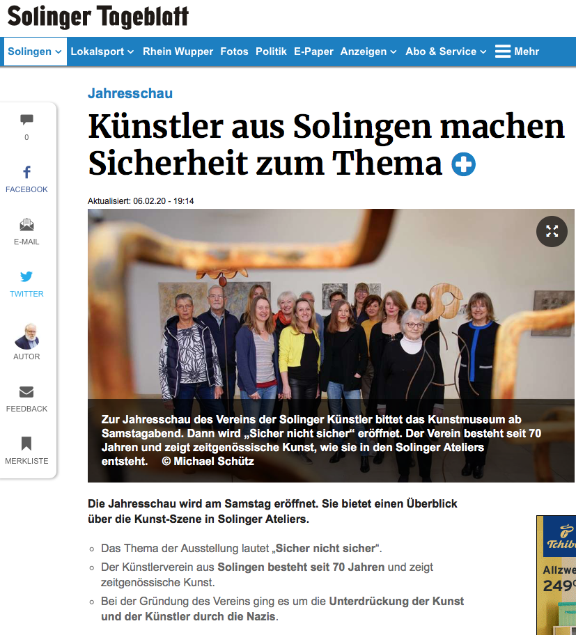
Task: Open the comments speech bubble icon
Action: click(26, 120)
